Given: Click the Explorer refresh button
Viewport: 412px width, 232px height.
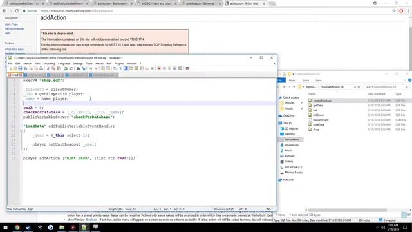Looking at the screenshot, I should pyautogui.click(x=359, y=87).
